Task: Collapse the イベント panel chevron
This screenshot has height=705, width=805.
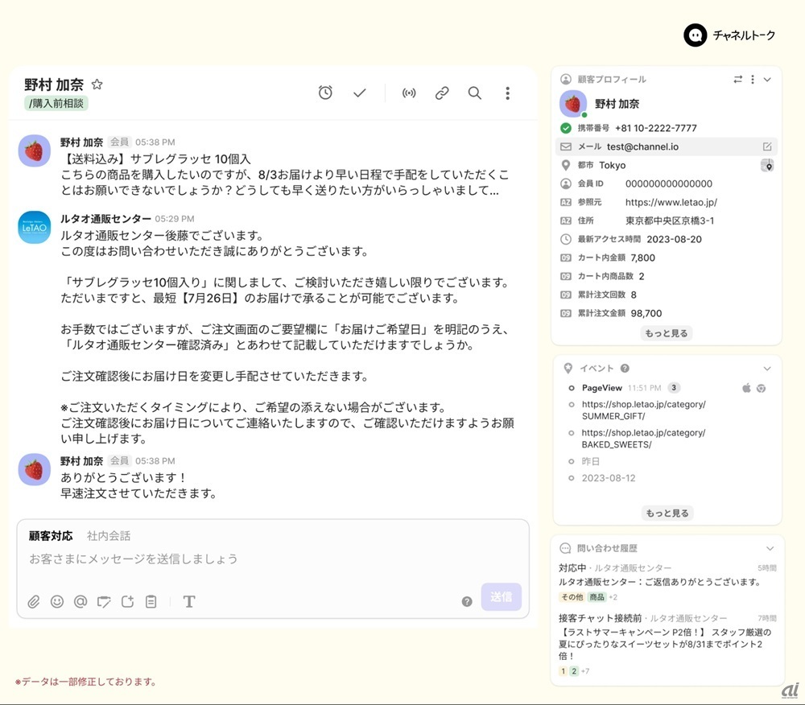Action: tap(767, 369)
